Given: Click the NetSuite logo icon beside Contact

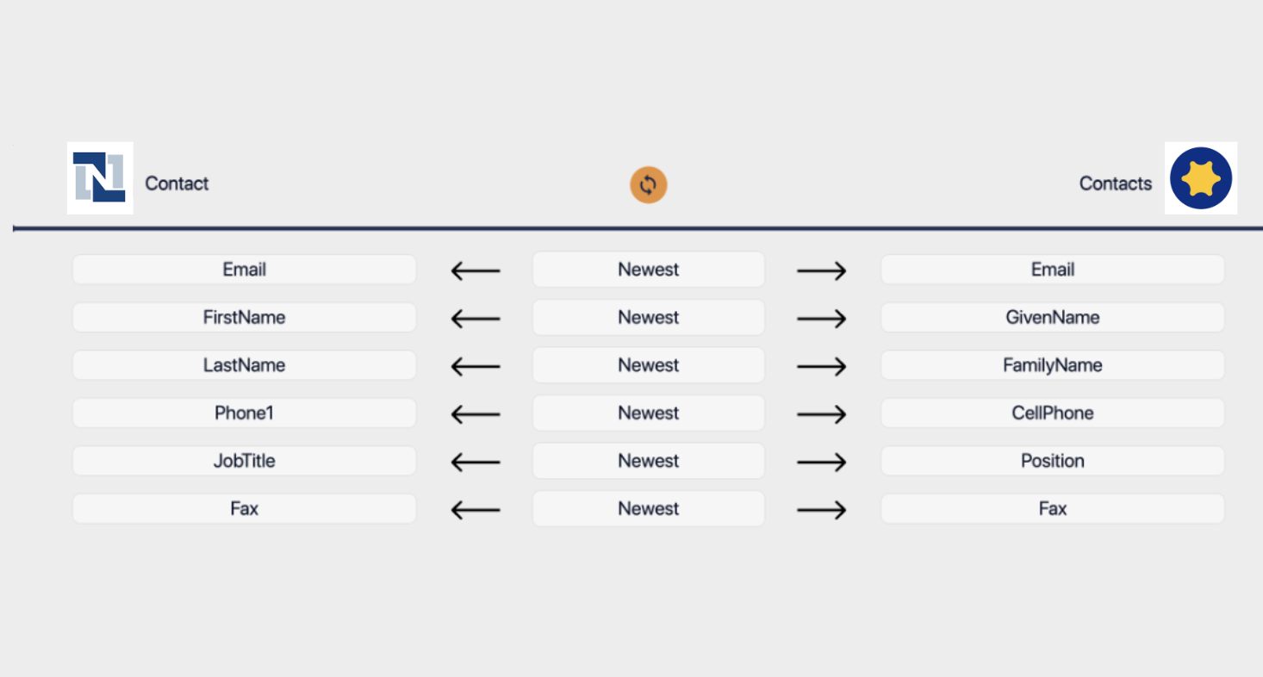Looking at the screenshot, I should (x=100, y=177).
